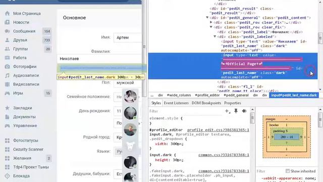Open Моя Страница home icon
The image size is (323, 182).
[x=7, y=14]
